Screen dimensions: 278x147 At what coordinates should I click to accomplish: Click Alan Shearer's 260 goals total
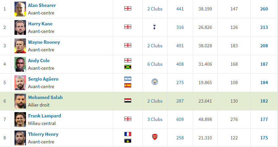[x=264, y=9]
